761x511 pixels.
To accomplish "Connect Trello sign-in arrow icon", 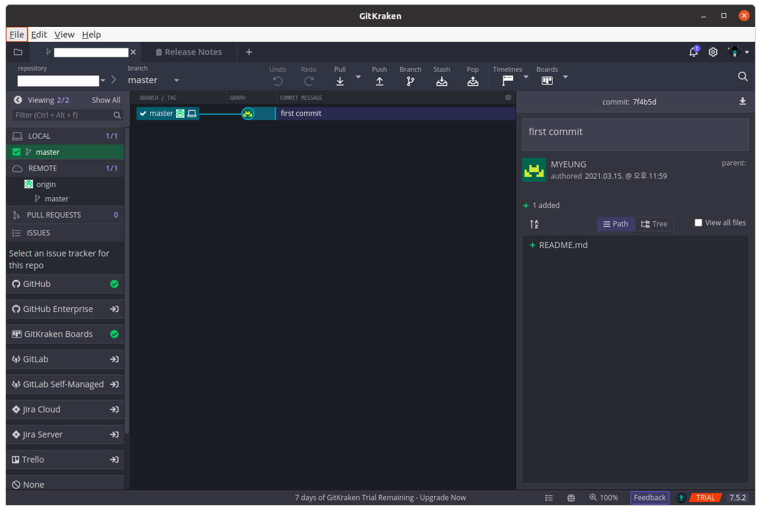I will tap(114, 460).
